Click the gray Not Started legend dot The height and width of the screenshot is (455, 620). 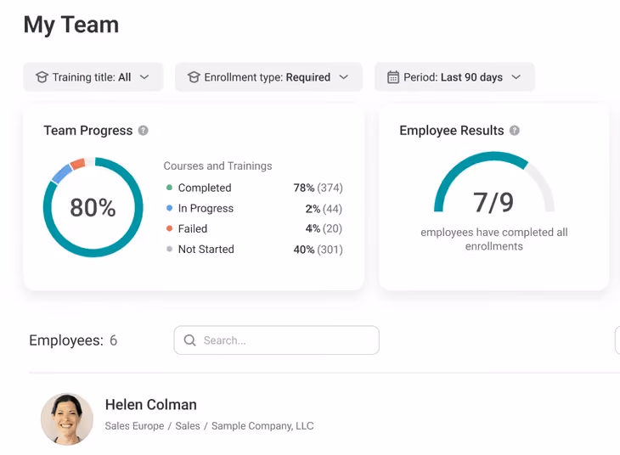(169, 249)
